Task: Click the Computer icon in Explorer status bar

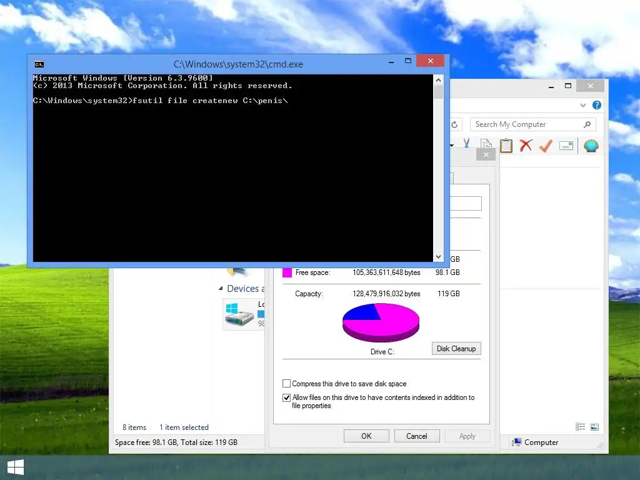Action: [517, 442]
